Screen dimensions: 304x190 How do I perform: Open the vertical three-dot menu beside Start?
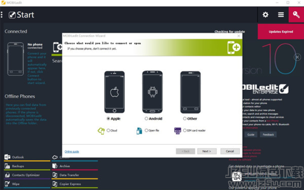click(1, 15)
